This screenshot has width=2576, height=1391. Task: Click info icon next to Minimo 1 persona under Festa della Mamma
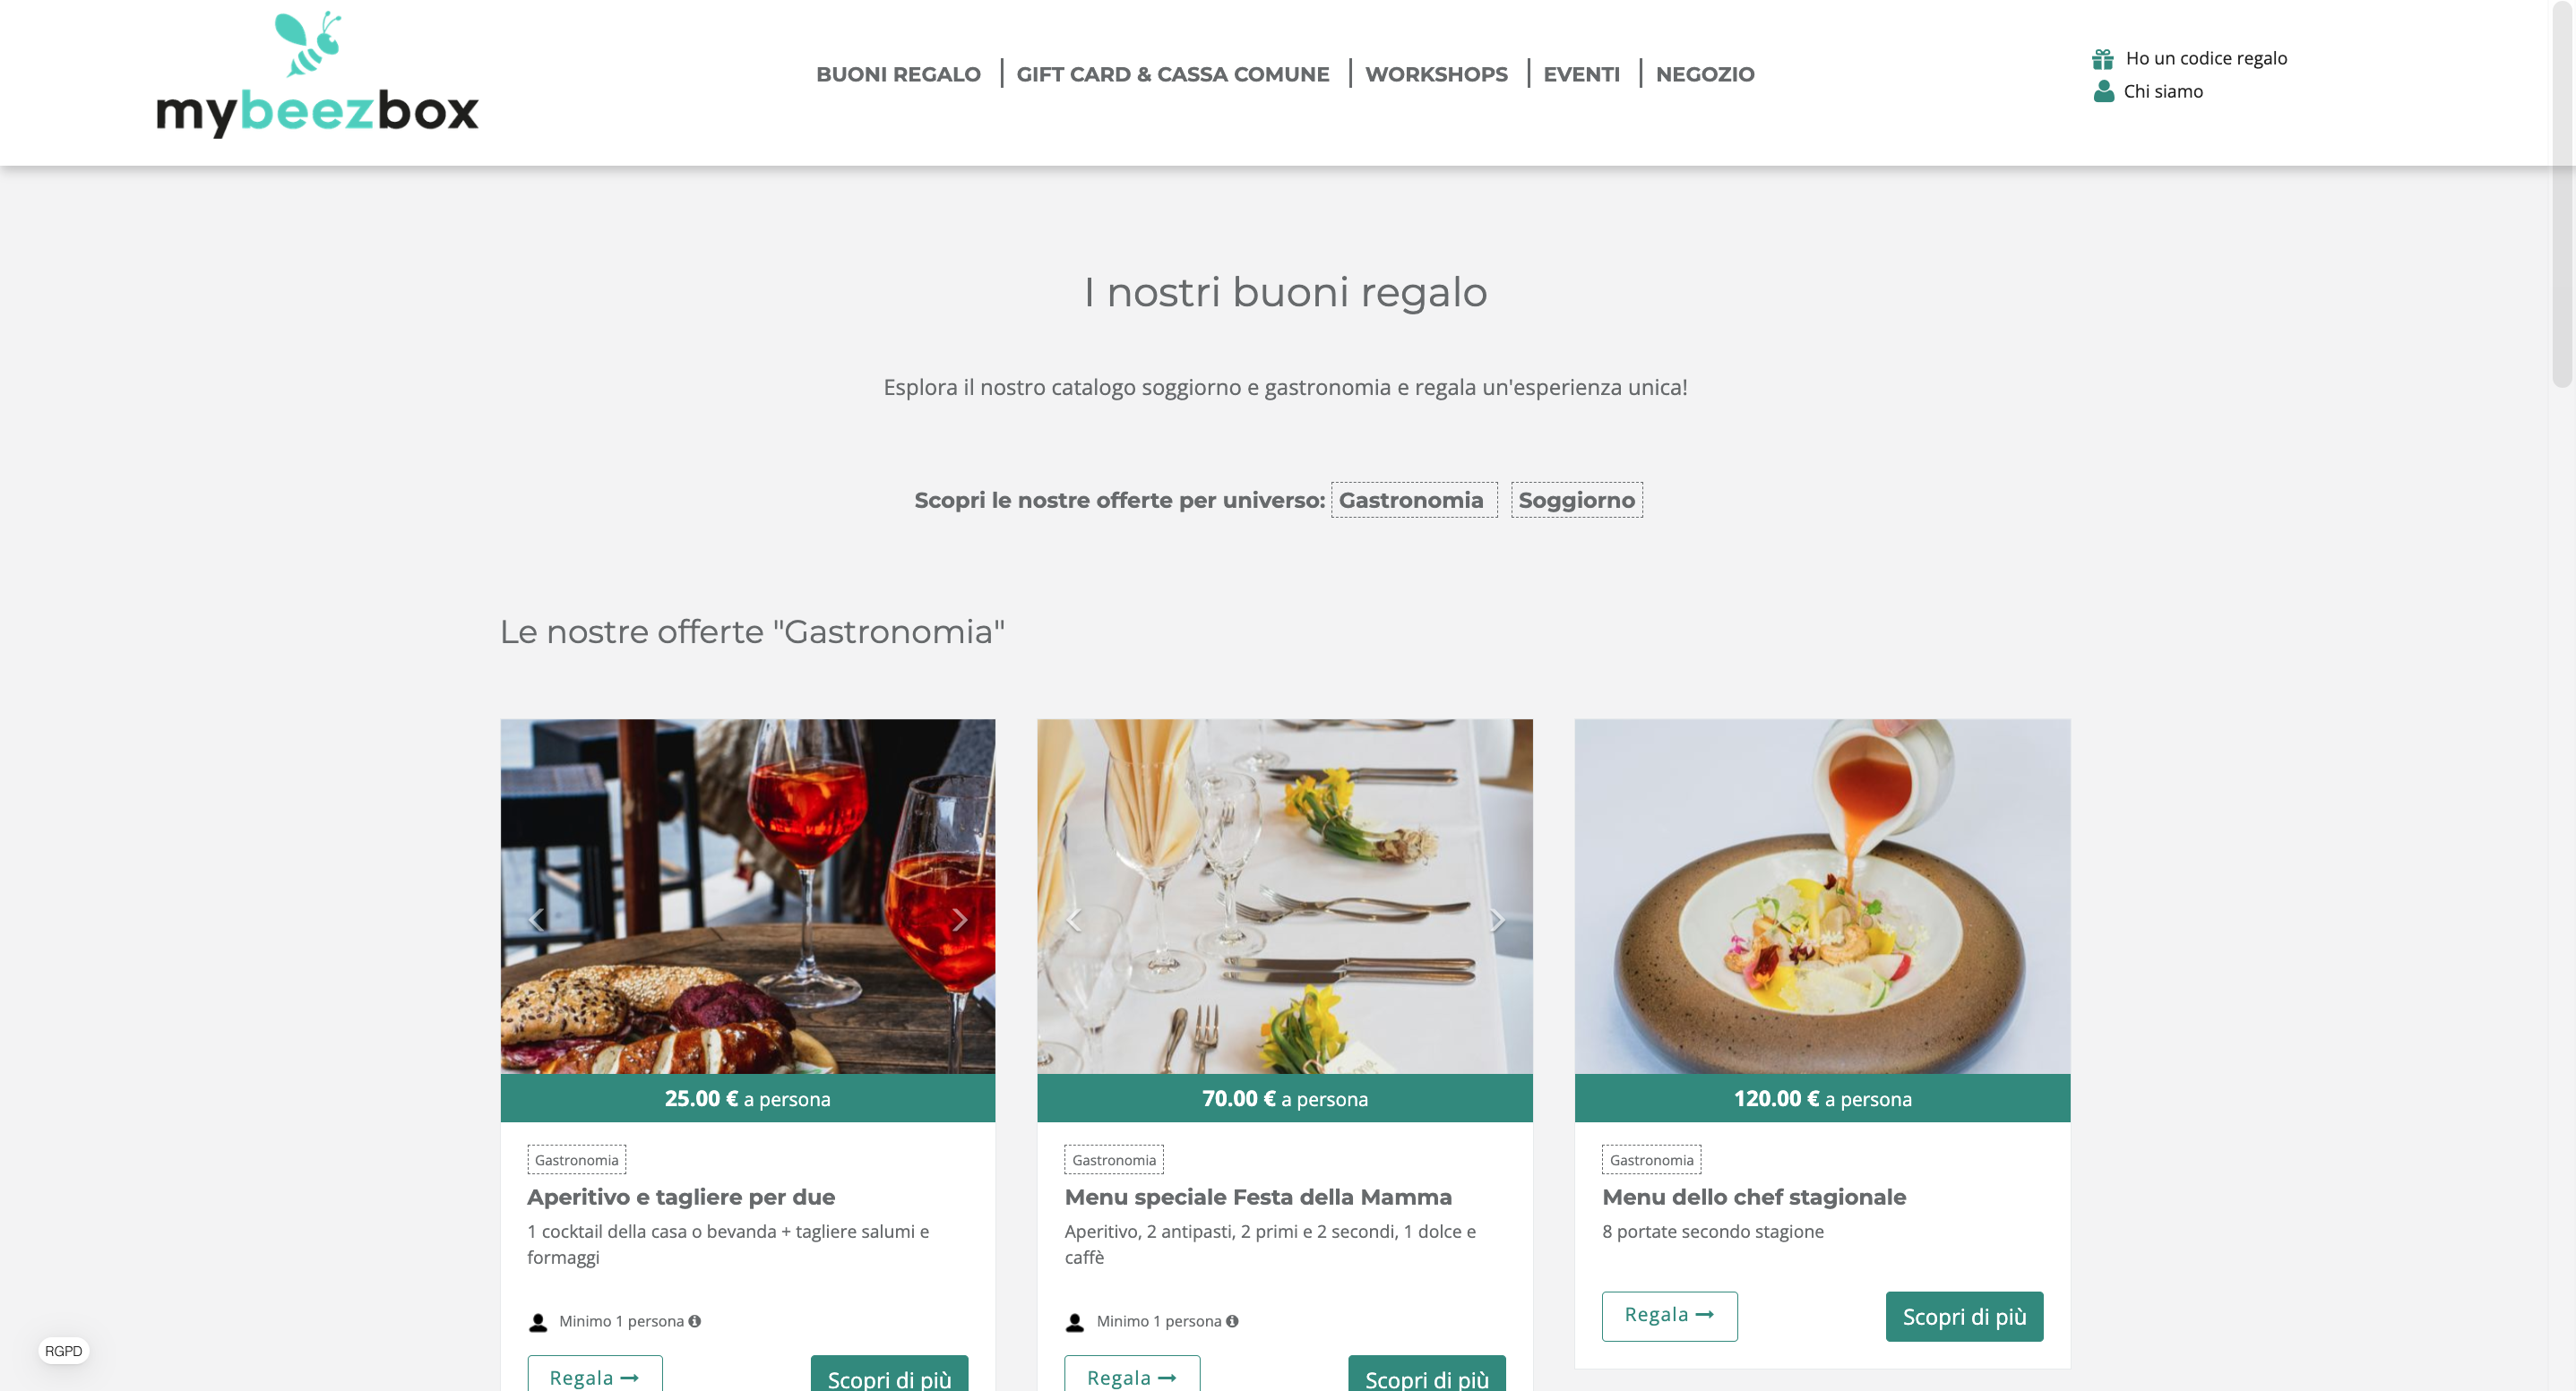tap(1232, 1321)
